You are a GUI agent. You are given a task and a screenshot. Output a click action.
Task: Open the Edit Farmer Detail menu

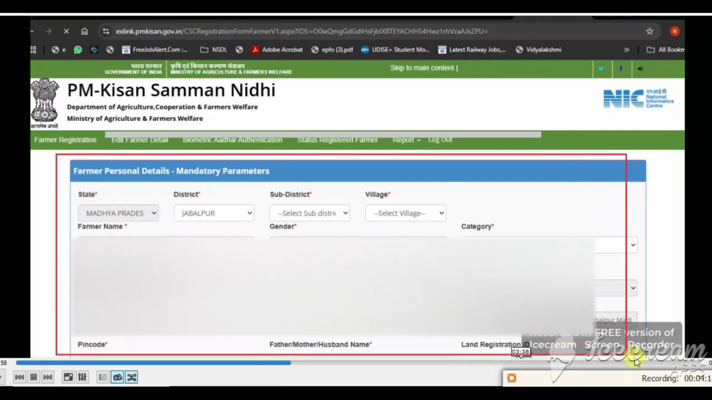click(140, 140)
